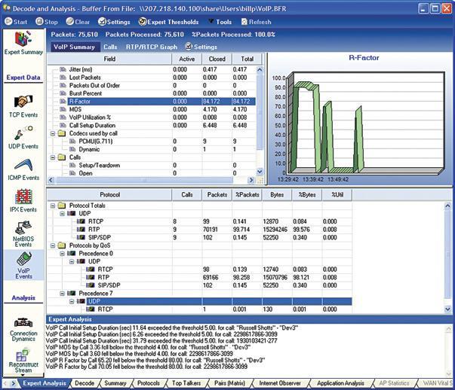
Task: Open Settings from the top toolbar
Action: pyautogui.click(x=114, y=22)
